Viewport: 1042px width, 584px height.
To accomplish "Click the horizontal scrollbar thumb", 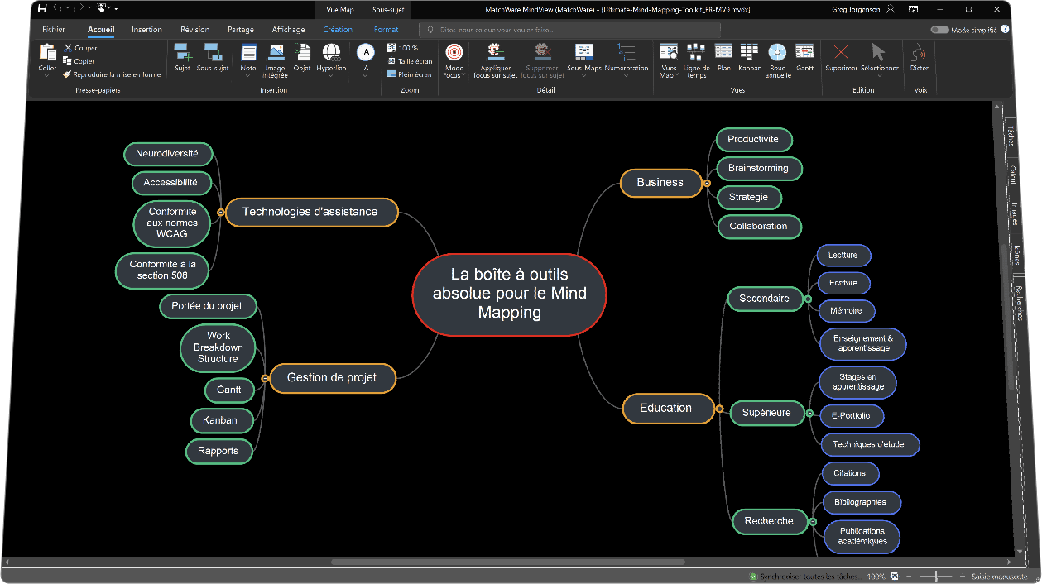I will click(x=509, y=562).
